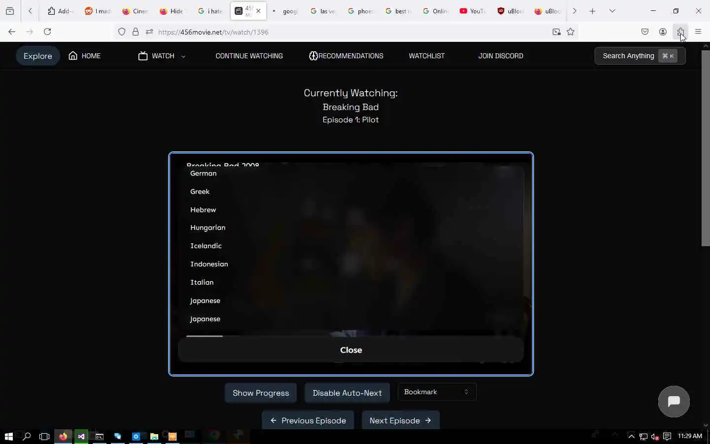Screen dimensions: 710x444
Task: Go to Previous Episode
Action: click(308, 420)
